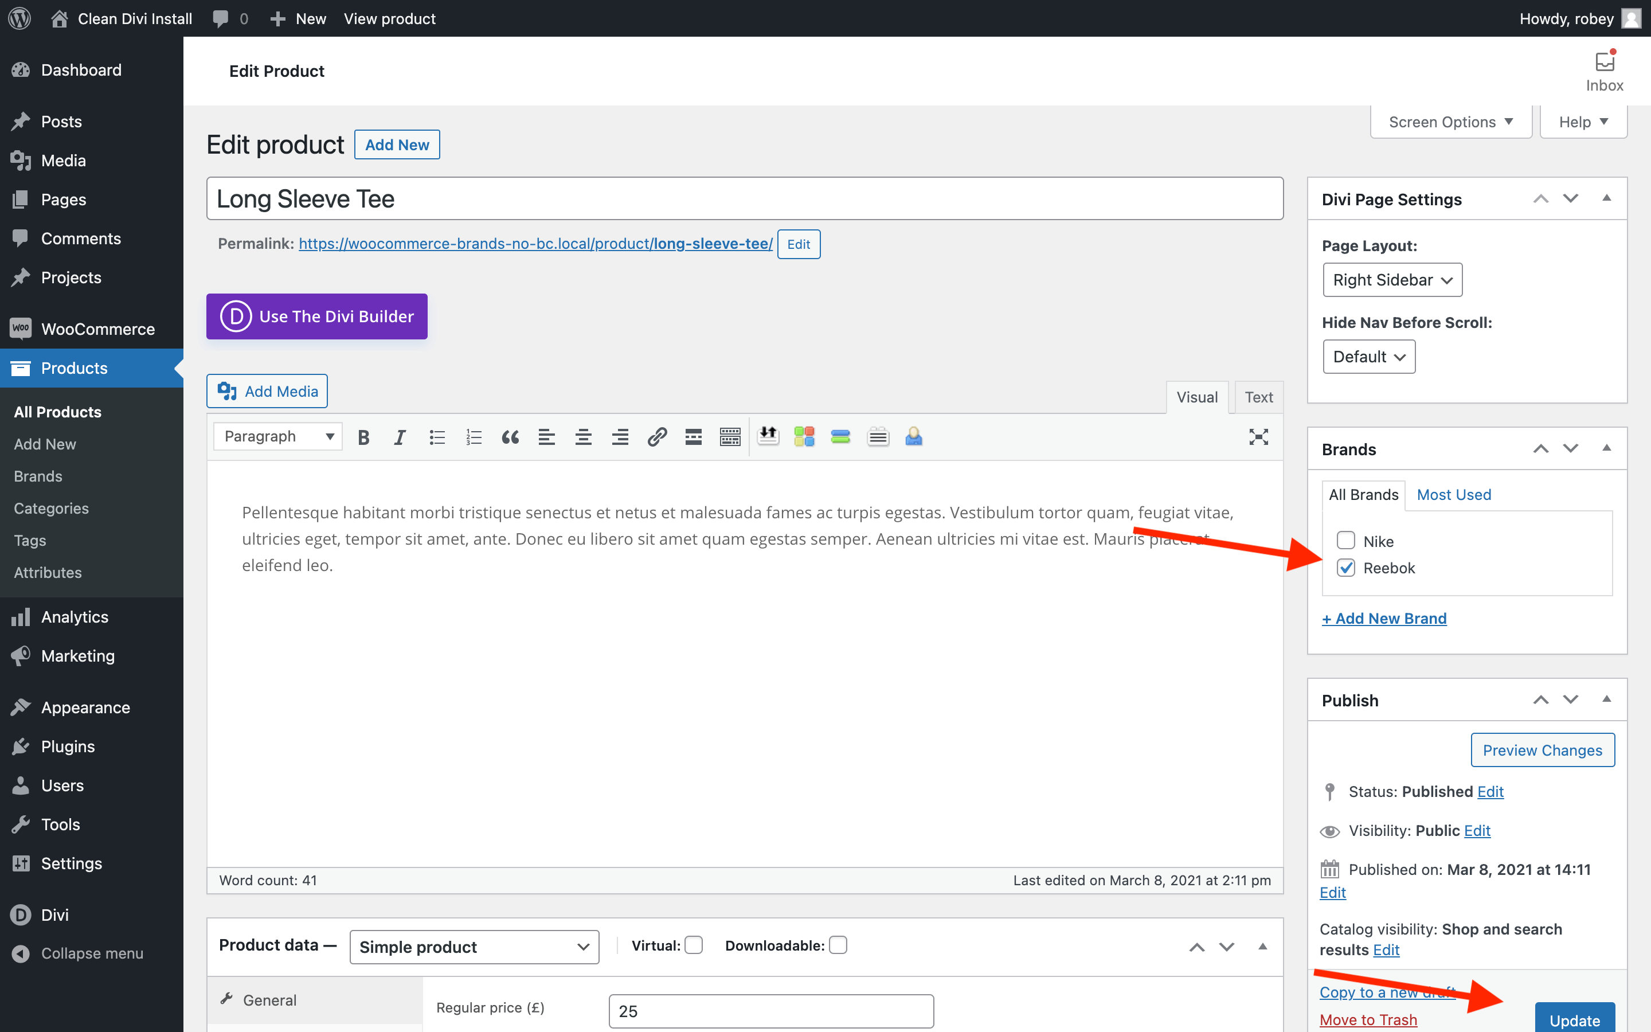Screen dimensions: 1651x1032
Task: Open the Page Layout Right Sidebar dropdown
Action: click(1392, 280)
